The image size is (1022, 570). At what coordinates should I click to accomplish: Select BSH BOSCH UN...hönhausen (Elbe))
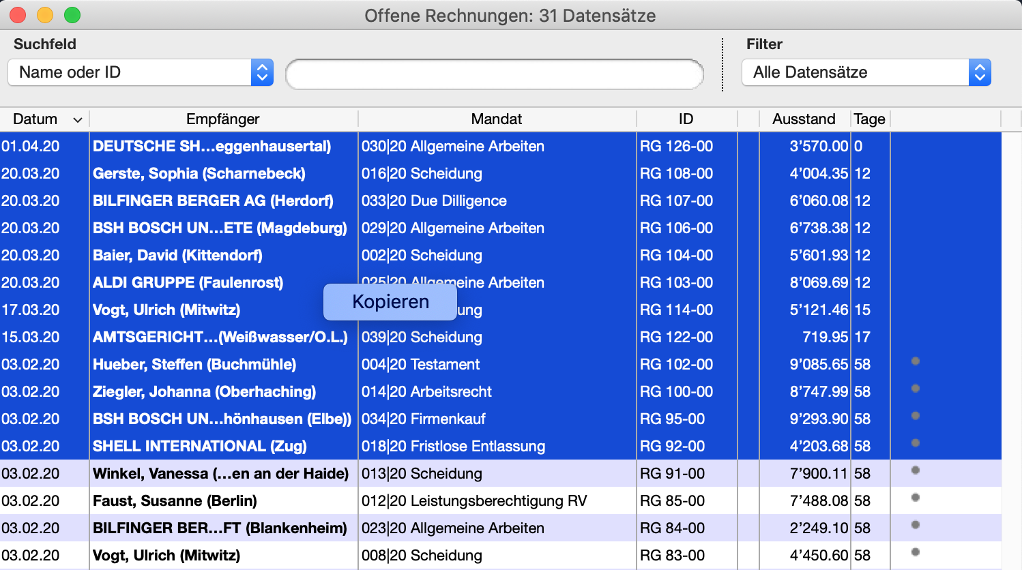pyautogui.click(x=222, y=419)
